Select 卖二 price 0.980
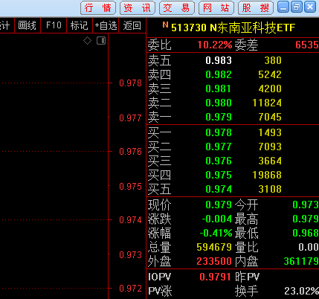 (x=219, y=103)
